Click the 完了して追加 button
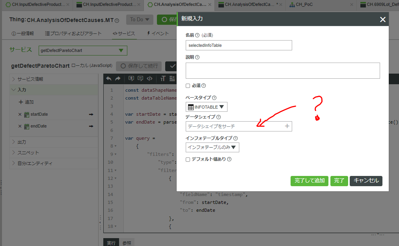The image size is (399, 246). 309,181
